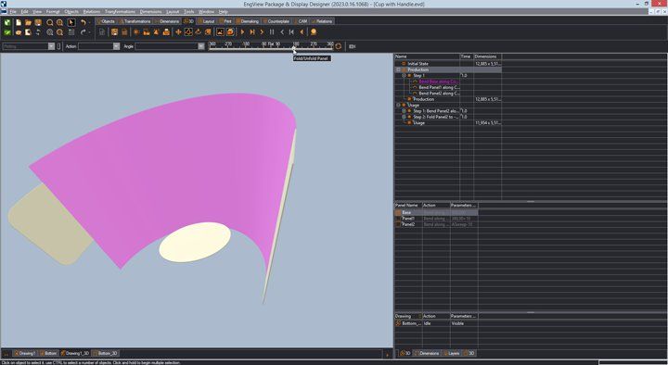The height and width of the screenshot is (365, 668).
Task: Click the fold angle slider track
Action: point(271,48)
